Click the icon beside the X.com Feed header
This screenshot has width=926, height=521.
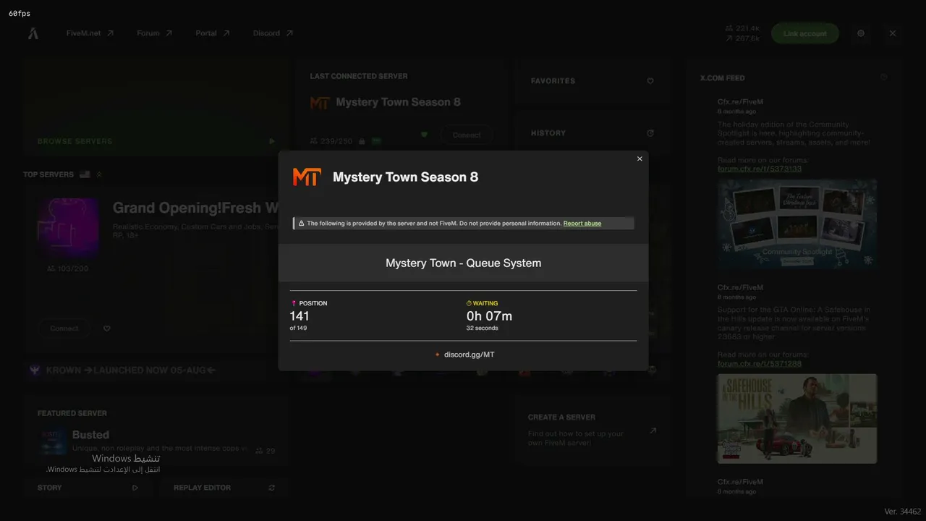883,77
